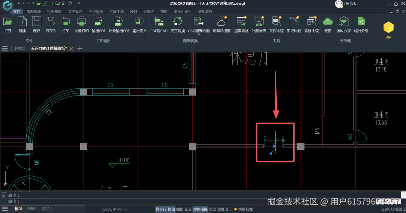Screen dimensions: 406x213
Task: Click the pan hand icon in title bar
Action: [70, 3]
